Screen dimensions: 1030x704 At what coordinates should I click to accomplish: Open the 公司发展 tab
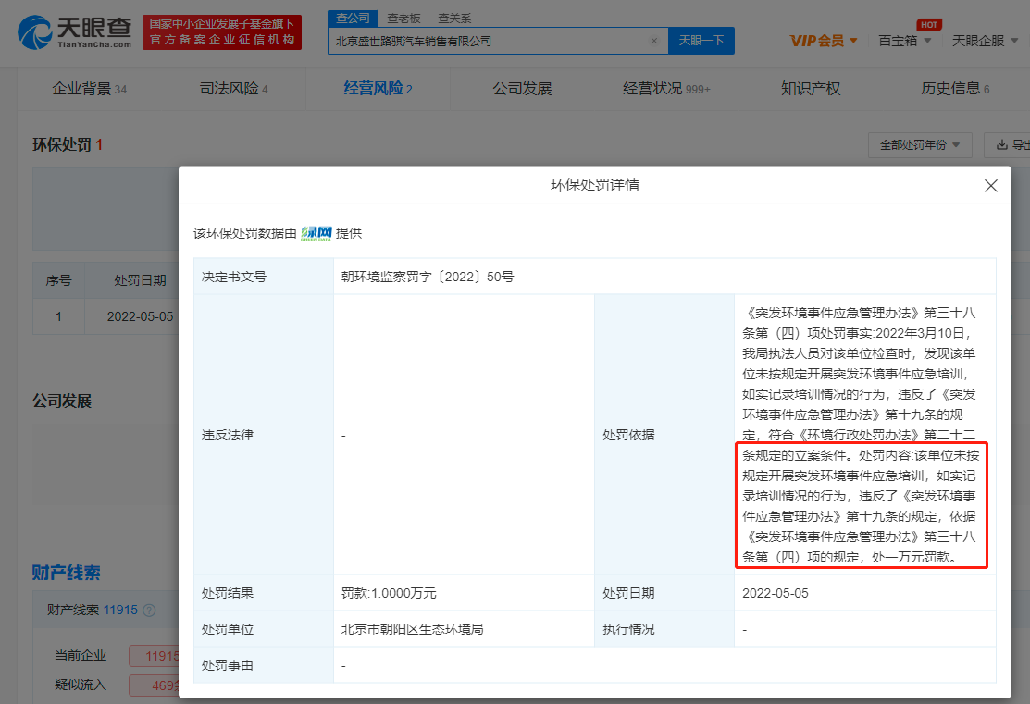click(x=522, y=89)
